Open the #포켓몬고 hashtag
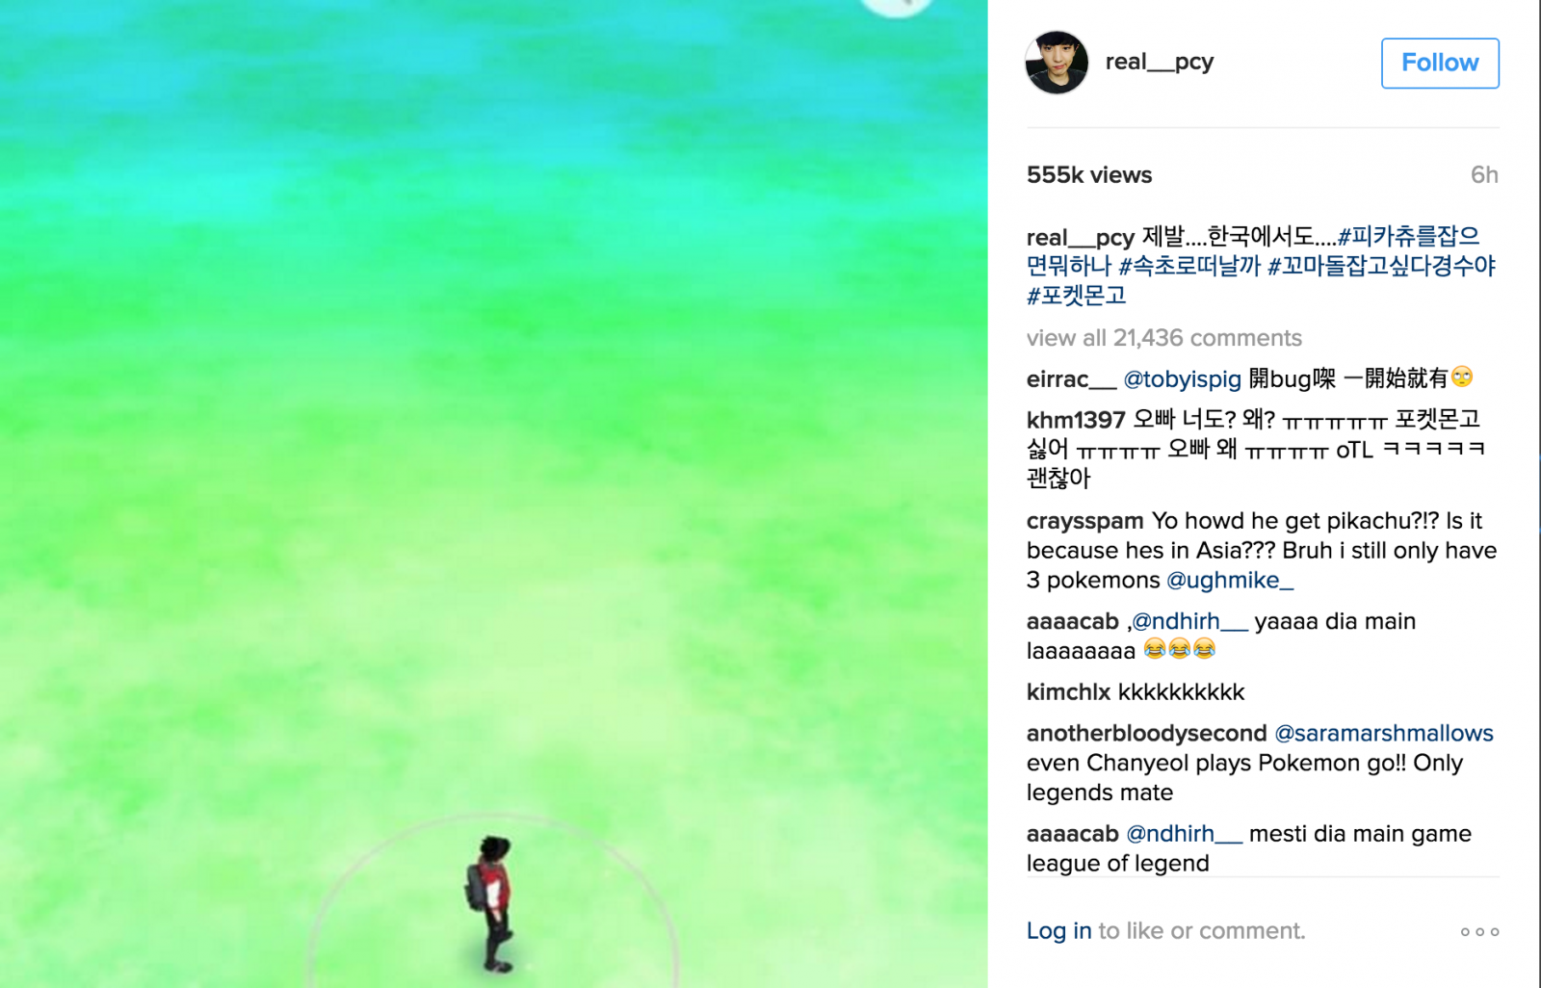 tap(1076, 296)
